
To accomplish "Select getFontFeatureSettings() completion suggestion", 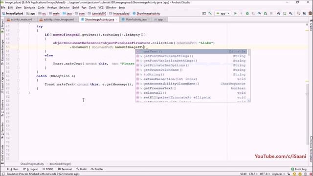I will [191, 56].
